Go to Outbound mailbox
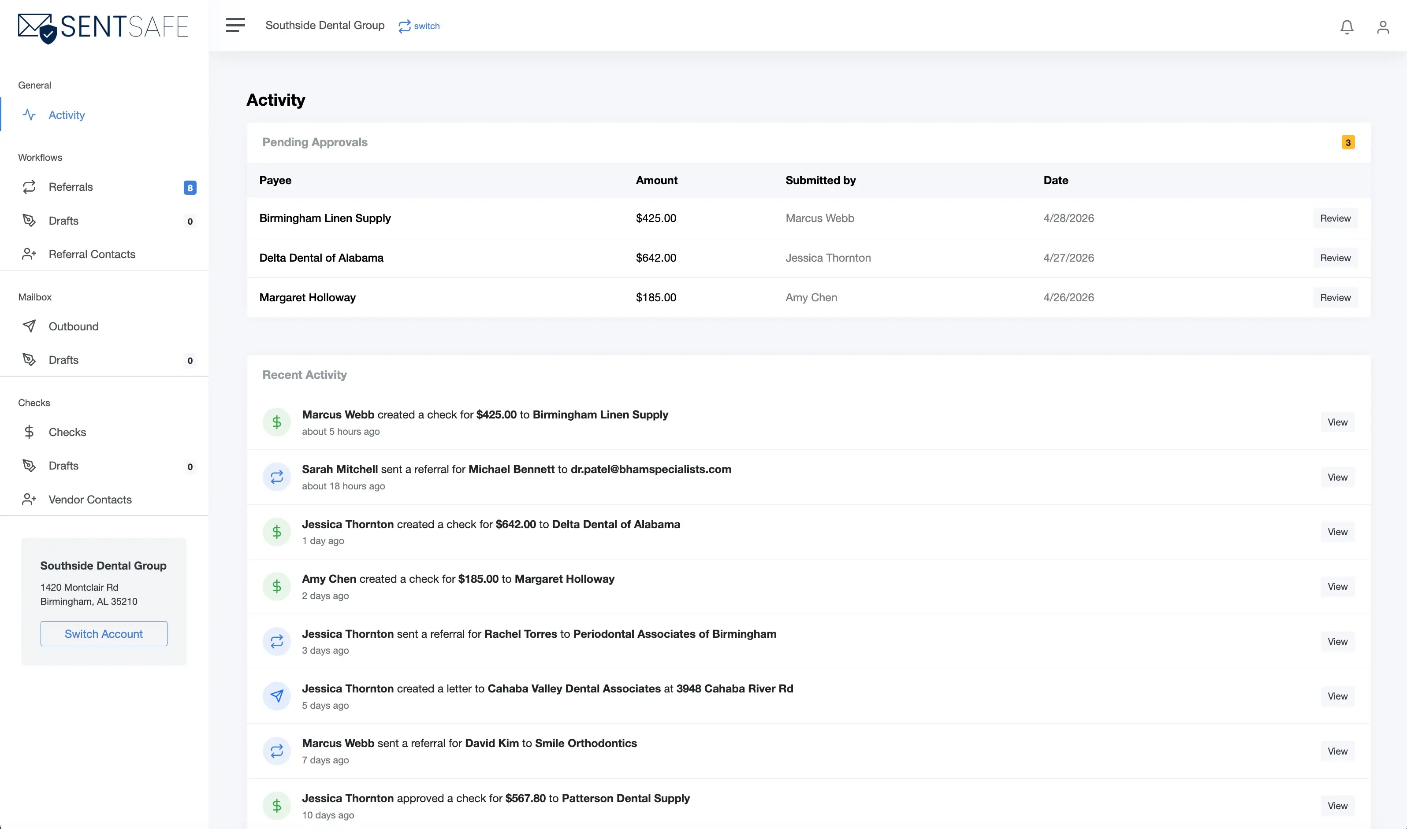This screenshot has width=1407, height=829. coord(73,326)
